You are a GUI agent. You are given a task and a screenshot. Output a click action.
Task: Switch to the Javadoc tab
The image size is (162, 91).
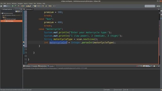click(x=34, y=66)
